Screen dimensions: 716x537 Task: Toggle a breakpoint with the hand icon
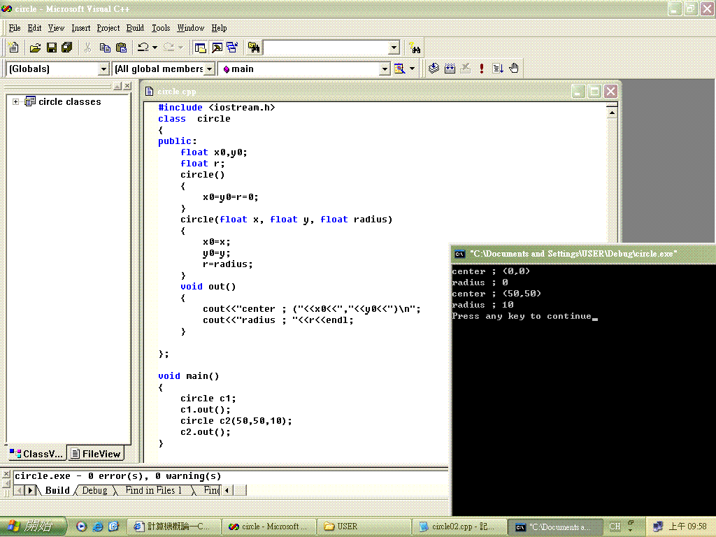click(514, 69)
